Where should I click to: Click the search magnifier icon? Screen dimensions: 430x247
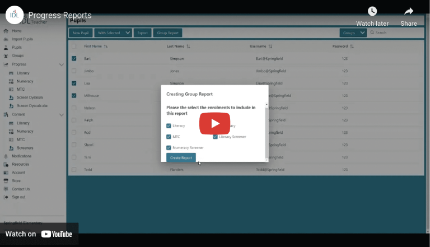(372, 32)
